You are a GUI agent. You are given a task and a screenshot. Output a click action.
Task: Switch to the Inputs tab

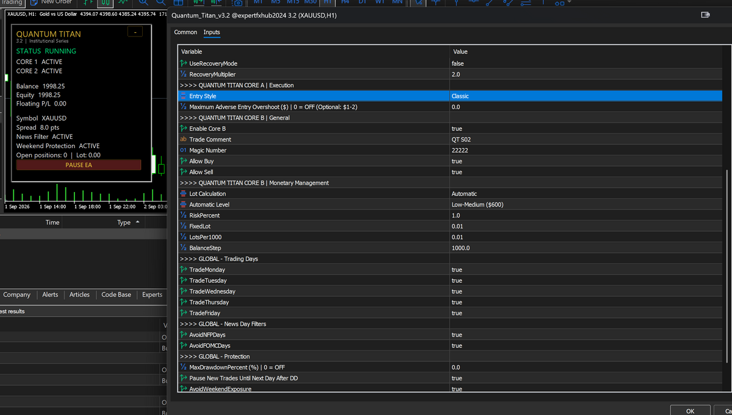tap(212, 32)
